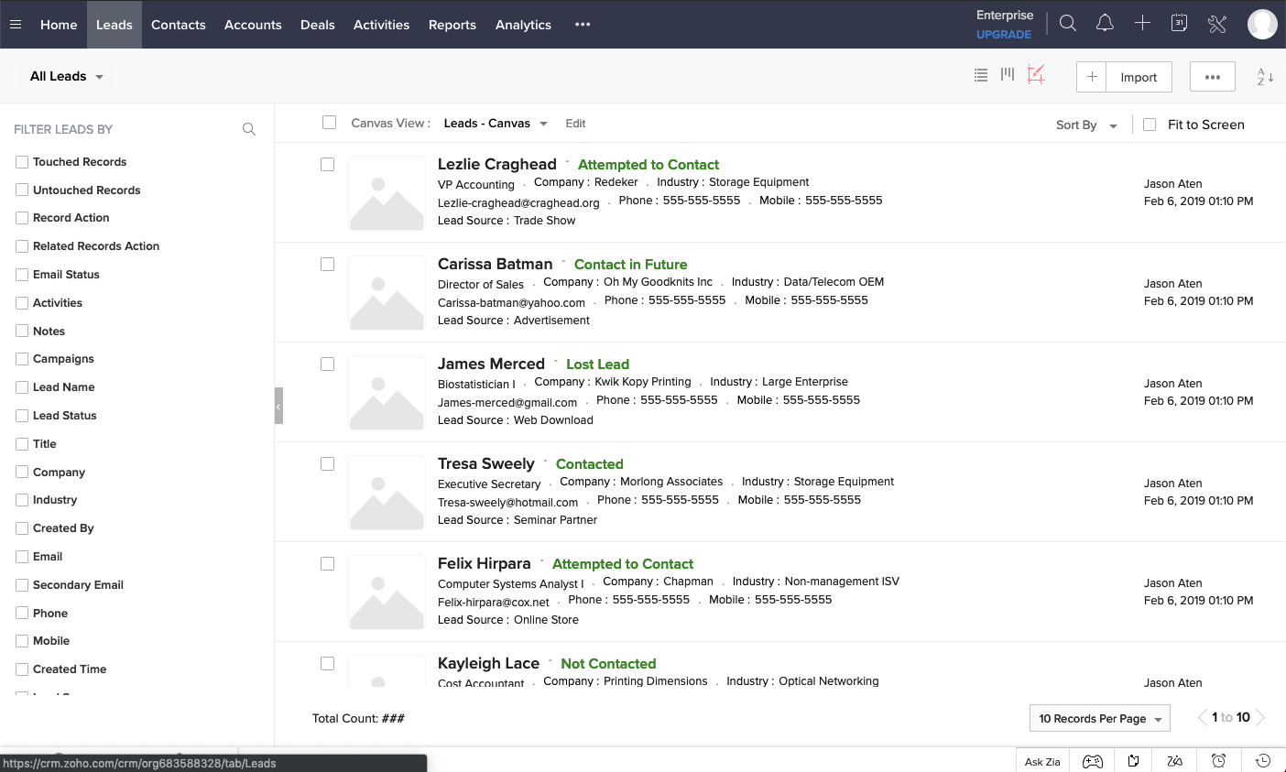
Task: Open notifications bell icon
Action: point(1105,24)
